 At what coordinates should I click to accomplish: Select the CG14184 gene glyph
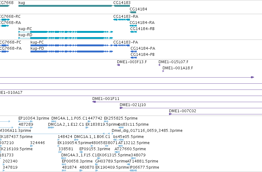click(x=133, y=12)
